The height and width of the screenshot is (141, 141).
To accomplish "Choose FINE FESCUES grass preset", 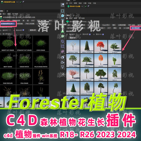I will click(x=8, y=76).
